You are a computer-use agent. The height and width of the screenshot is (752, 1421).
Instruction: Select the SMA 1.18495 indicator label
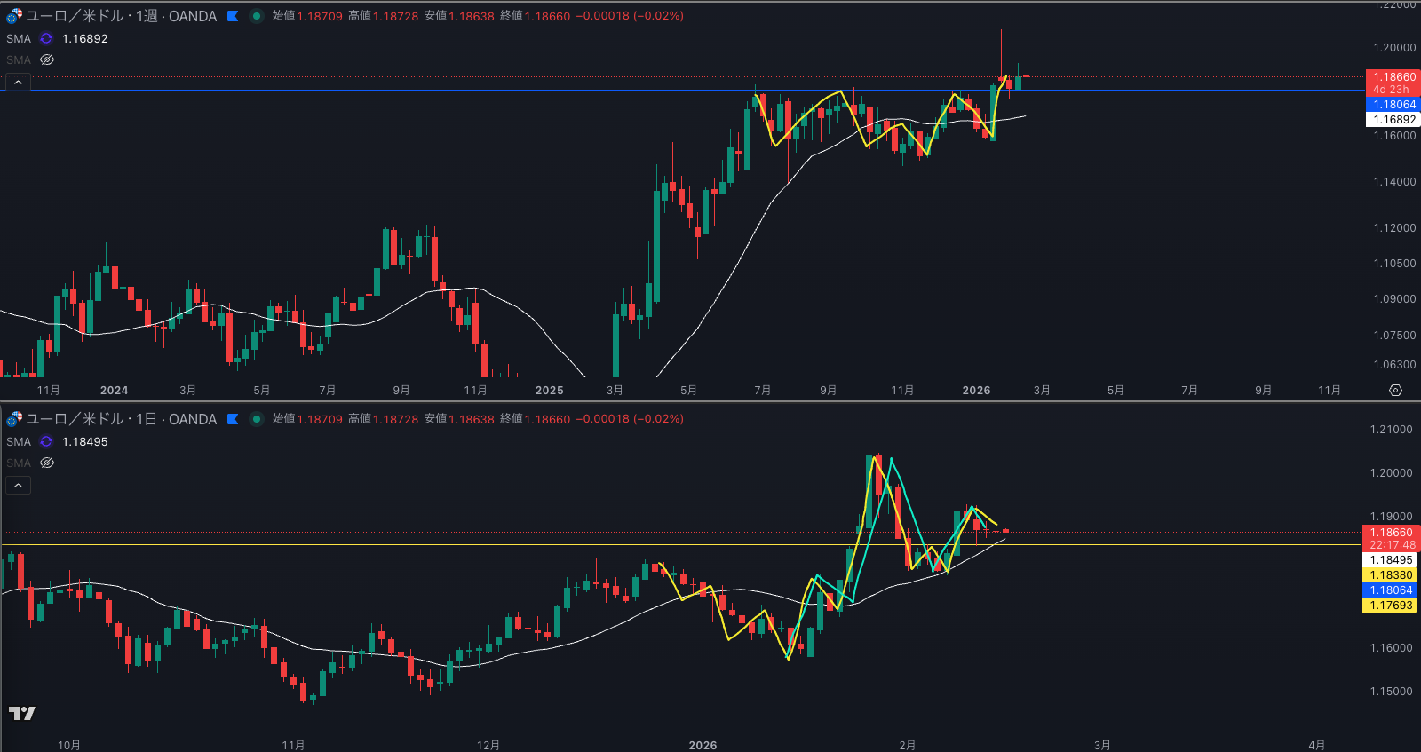[x=19, y=442]
